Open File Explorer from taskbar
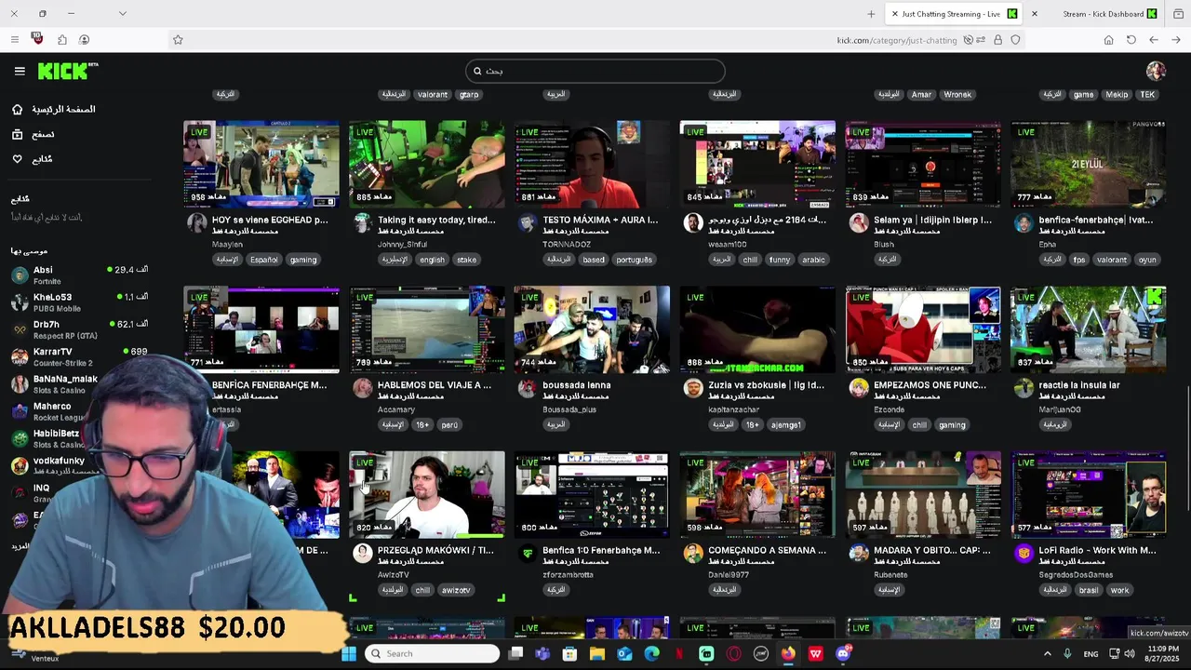 click(x=596, y=653)
